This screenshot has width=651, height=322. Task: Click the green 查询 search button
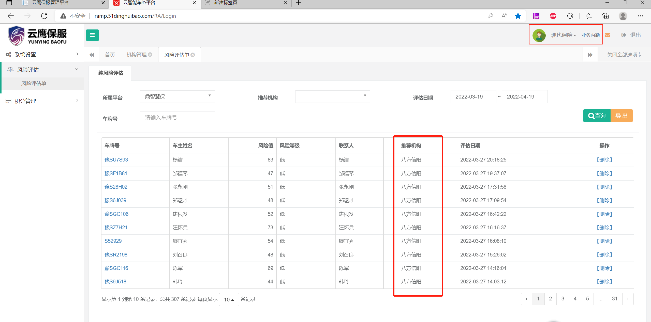597,116
